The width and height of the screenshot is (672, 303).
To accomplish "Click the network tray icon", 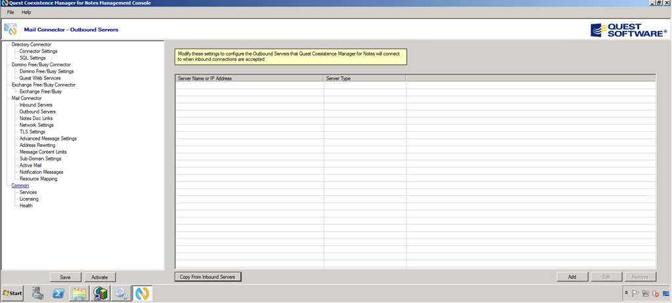I will click(646, 294).
